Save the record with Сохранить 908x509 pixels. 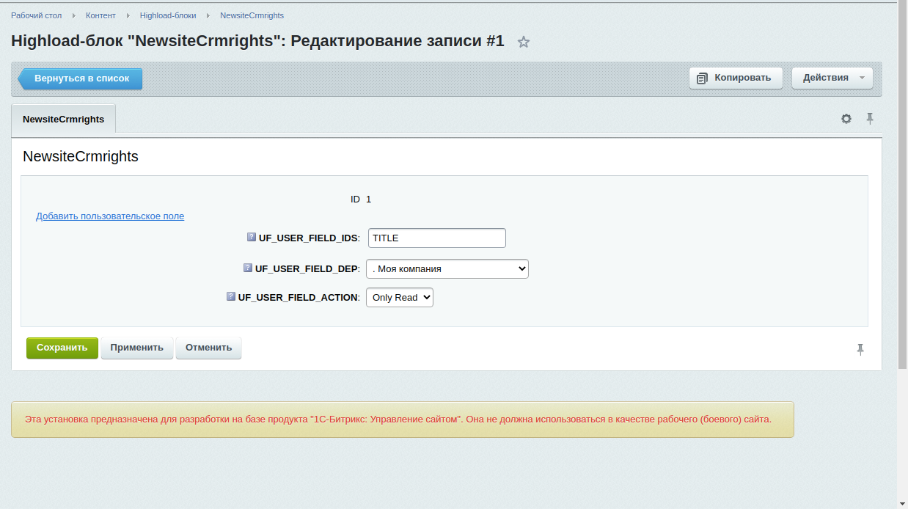point(62,348)
